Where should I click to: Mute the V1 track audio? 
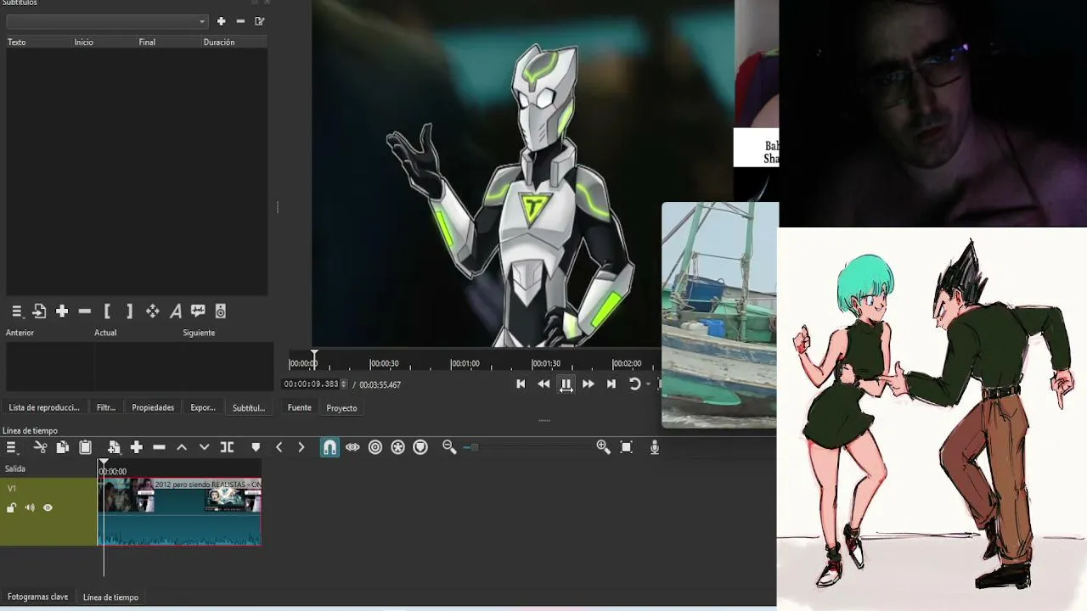[x=30, y=508]
